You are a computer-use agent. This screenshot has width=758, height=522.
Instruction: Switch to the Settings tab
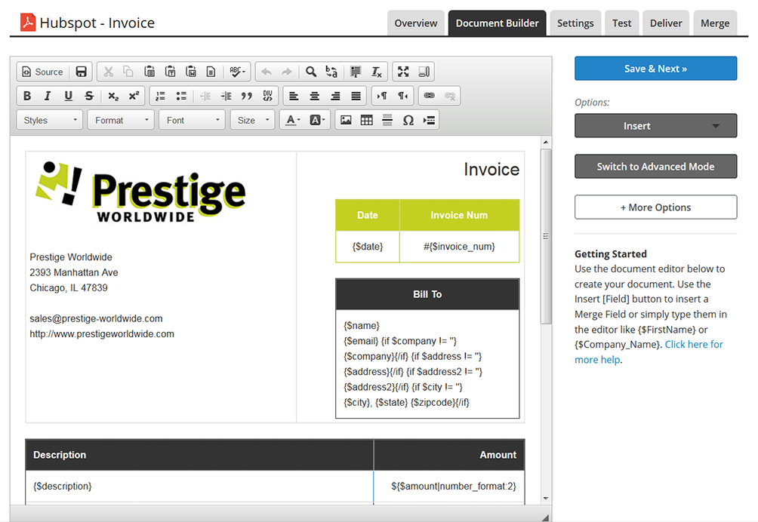click(575, 23)
